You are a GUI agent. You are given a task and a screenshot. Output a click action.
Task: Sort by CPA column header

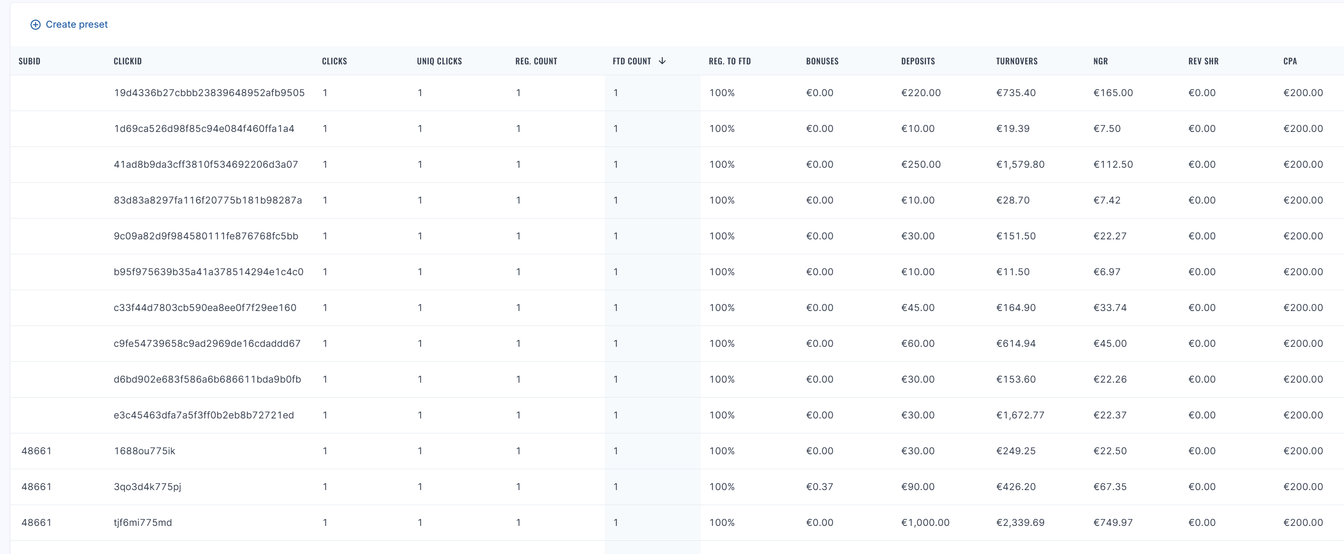pos(1290,61)
